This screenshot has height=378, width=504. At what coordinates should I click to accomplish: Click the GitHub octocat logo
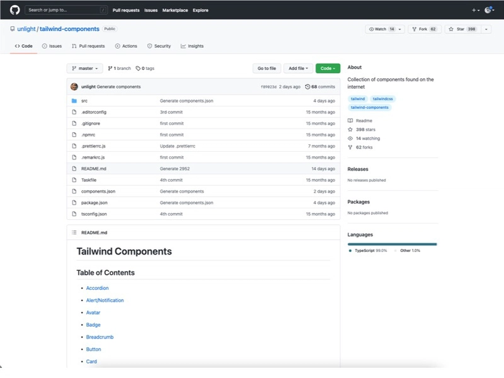tap(14, 10)
